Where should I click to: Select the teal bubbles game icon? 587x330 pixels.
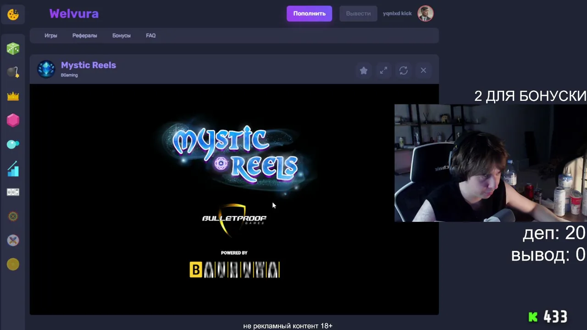[x=13, y=144]
